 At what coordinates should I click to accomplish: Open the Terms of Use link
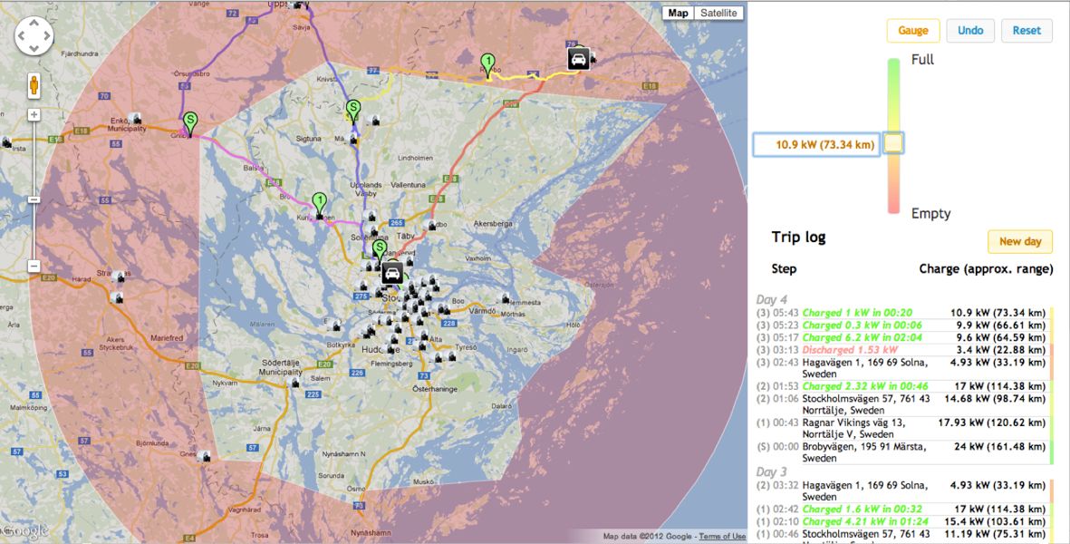(723, 537)
